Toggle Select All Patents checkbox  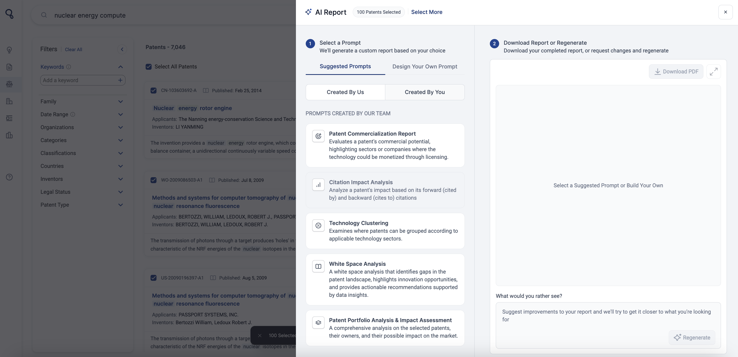click(x=148, y=67)
